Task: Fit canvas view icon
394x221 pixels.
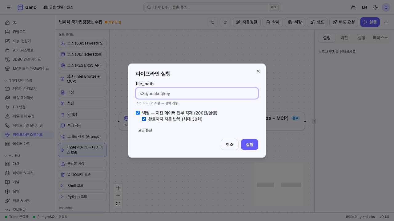Action: click(118, 204)
